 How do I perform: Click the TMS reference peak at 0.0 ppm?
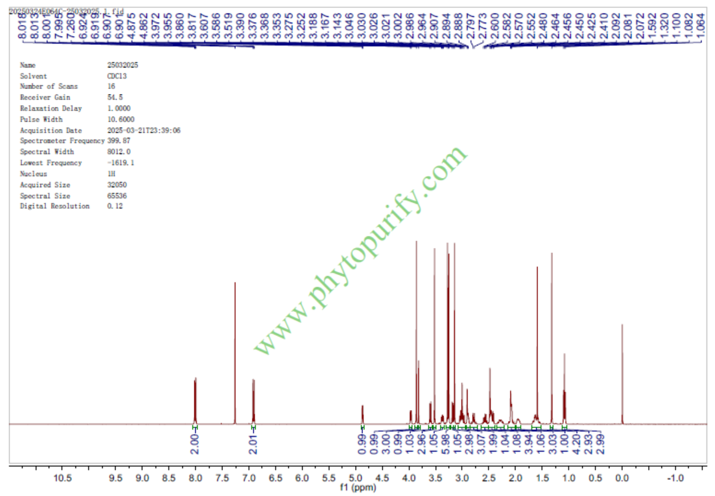coord(622,374)
